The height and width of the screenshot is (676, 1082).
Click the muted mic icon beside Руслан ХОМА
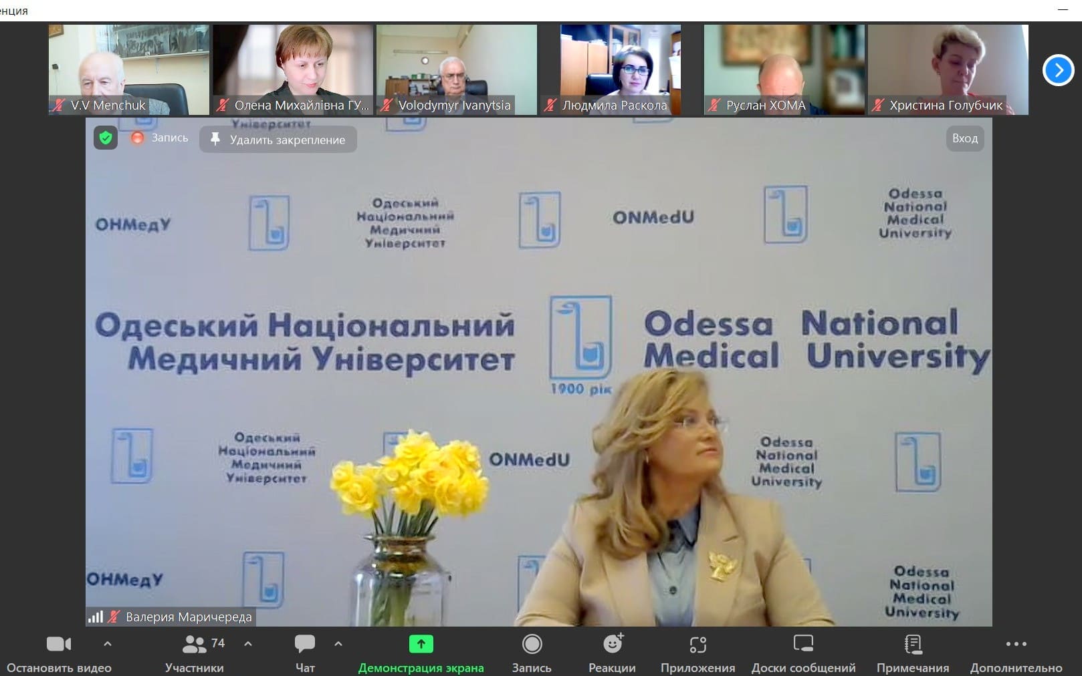(714, 105)
